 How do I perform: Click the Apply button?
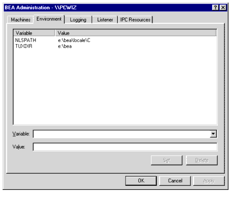click(x=209, y=181)
